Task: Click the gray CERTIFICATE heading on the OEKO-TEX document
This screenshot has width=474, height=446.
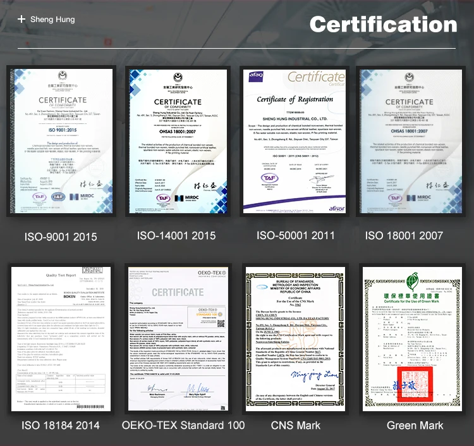Action: (178, 292)
